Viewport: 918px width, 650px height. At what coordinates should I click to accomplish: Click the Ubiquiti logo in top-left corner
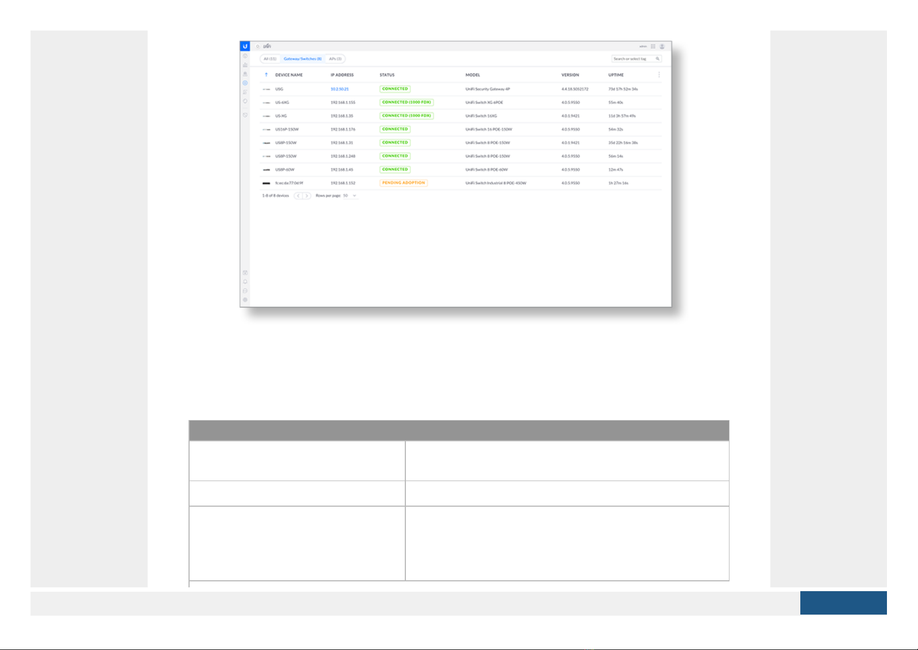(x=245, y=46)
